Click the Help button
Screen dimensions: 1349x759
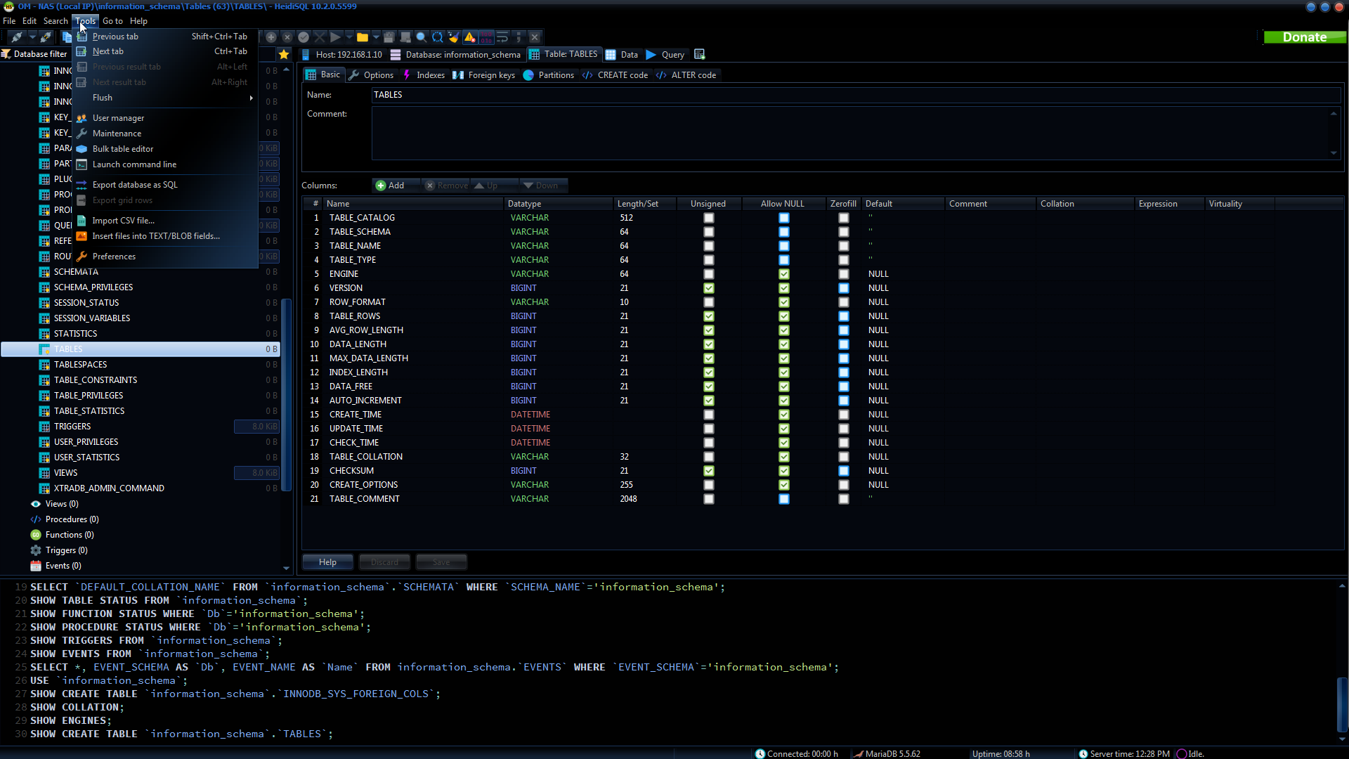click(x=327, y=562)
